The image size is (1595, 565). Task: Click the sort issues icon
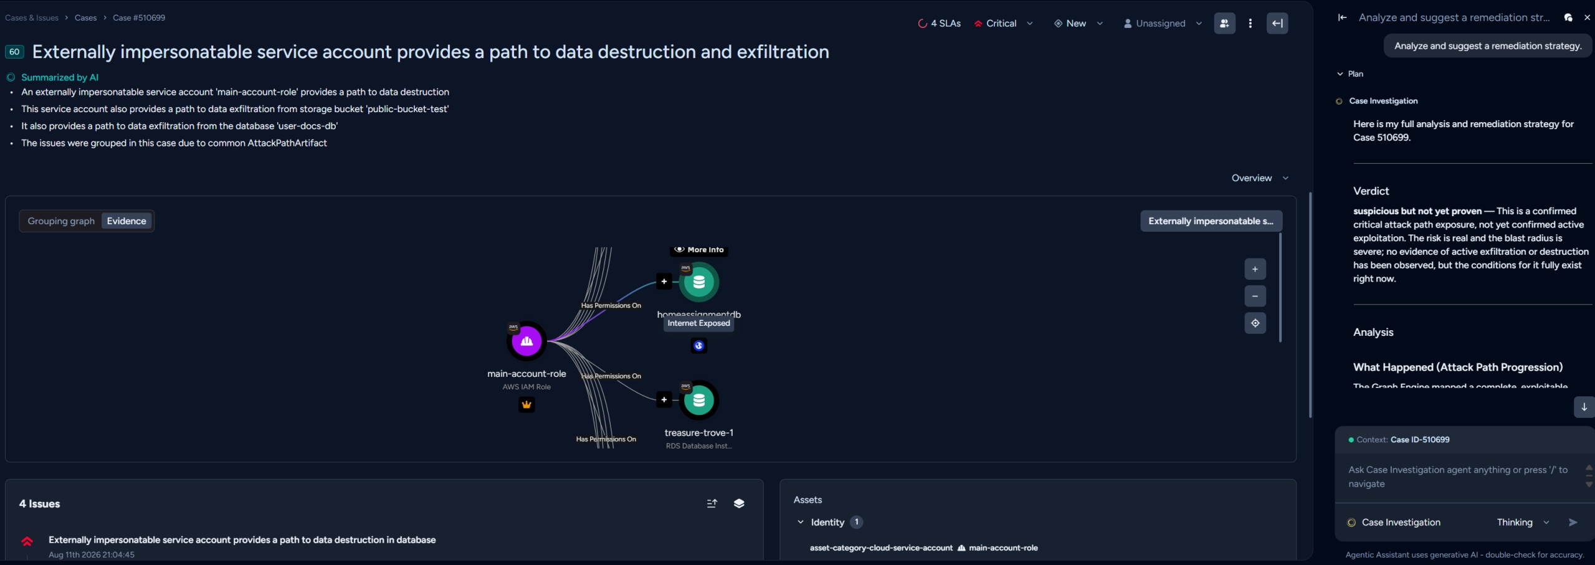[712, 503]
